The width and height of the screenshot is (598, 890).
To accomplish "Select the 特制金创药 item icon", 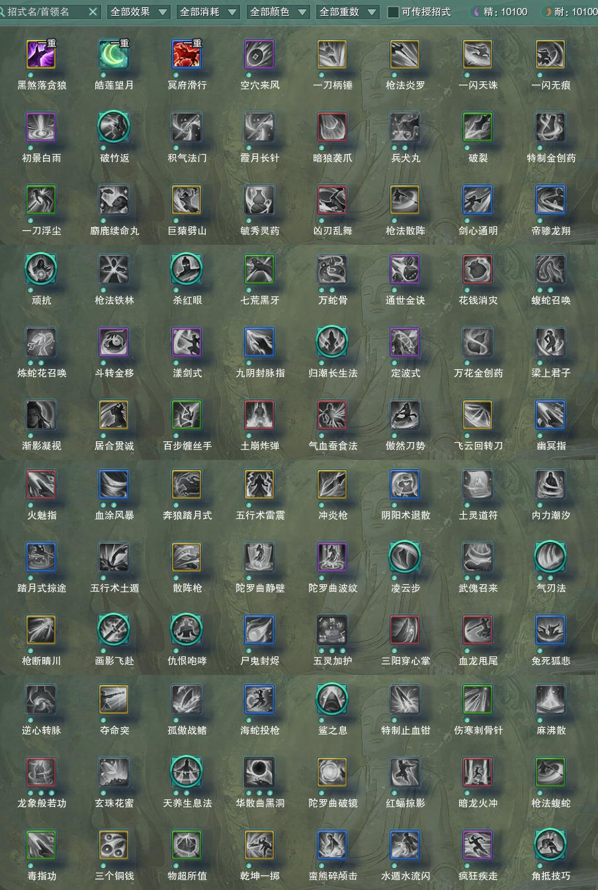I will (x=550, y=127).
